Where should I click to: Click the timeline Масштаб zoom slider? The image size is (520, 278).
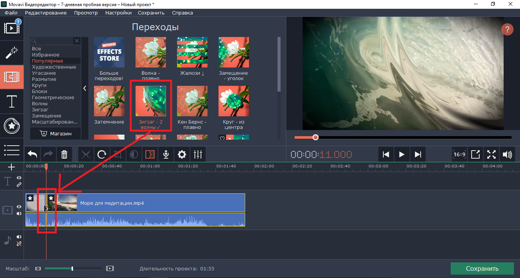pos(72,268)
